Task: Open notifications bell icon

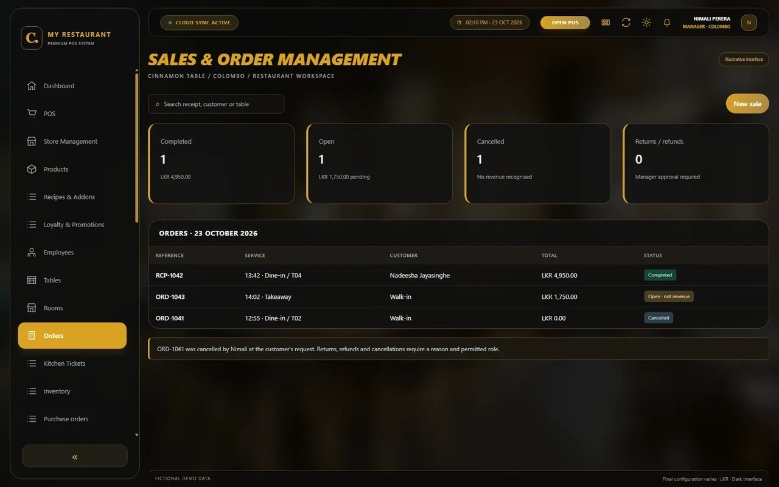Action: coord(667,23)
